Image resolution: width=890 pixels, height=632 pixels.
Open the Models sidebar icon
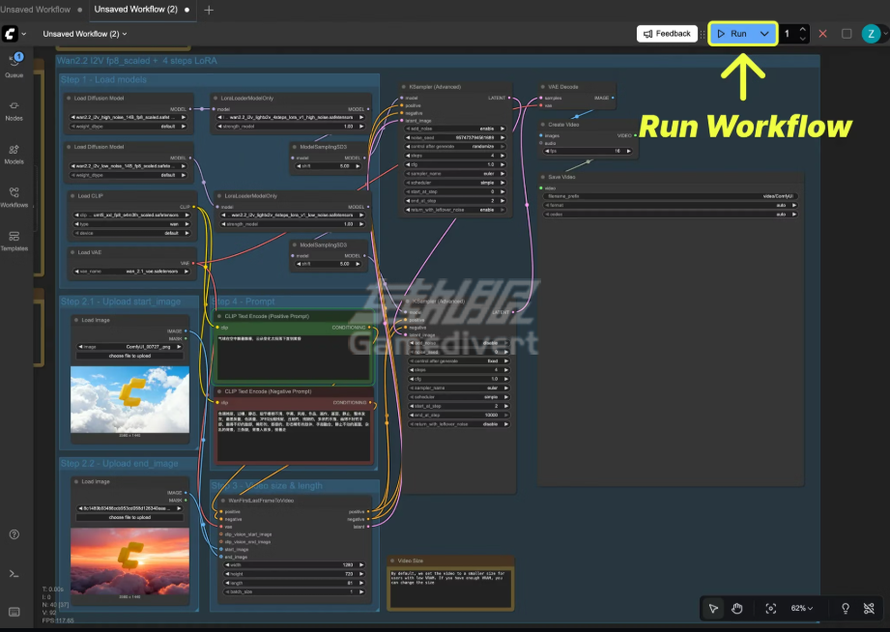tap(14, 154)
